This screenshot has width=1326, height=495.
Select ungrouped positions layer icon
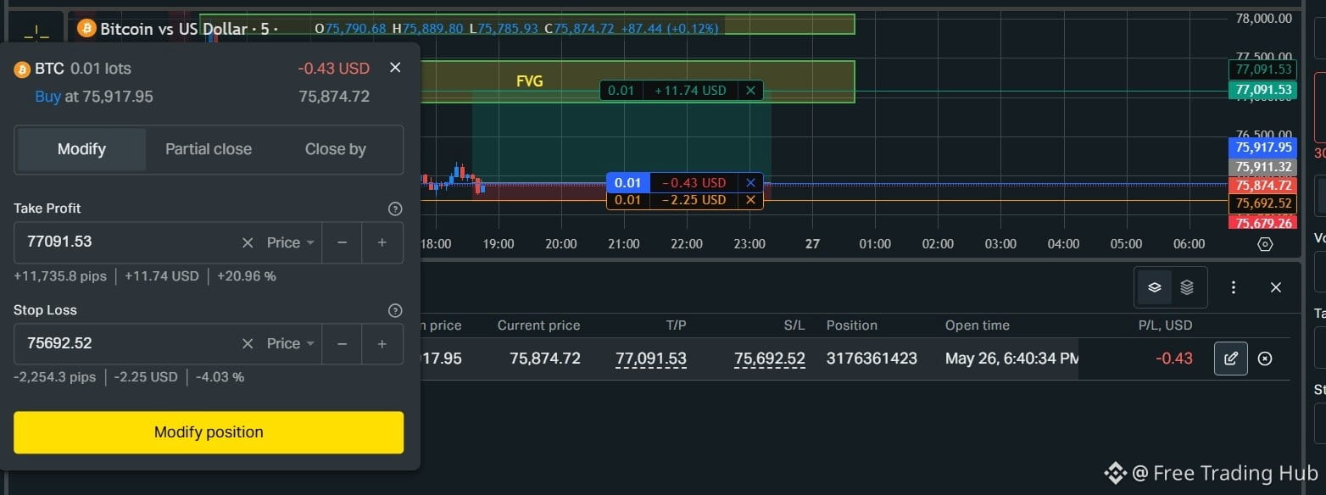(x=1154, y=287)
